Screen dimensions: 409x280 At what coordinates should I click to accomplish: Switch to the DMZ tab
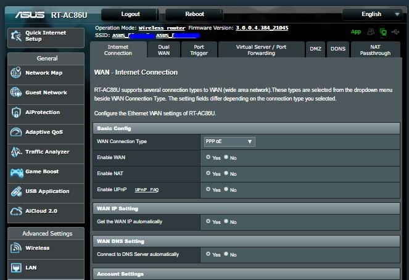(315, 49)
